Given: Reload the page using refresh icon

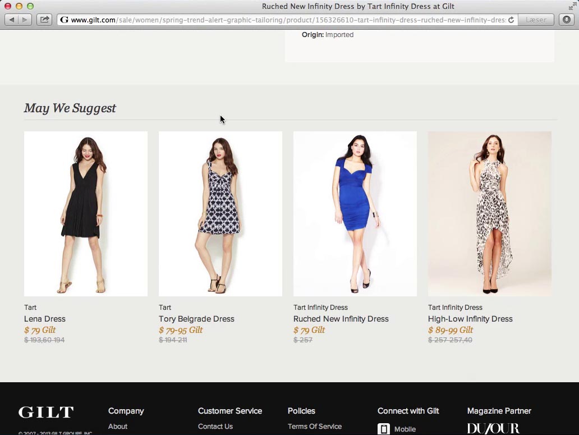Looking at the screenshot, I should (511, 20).
